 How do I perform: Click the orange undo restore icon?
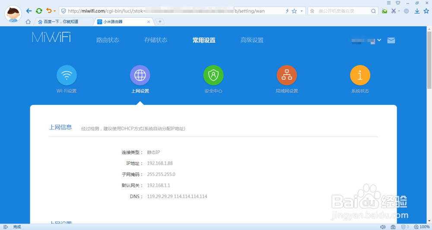pyautogui.click(x=49, y=11)
